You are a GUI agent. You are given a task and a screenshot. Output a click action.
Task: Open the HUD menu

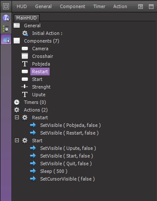click(22, 6)
